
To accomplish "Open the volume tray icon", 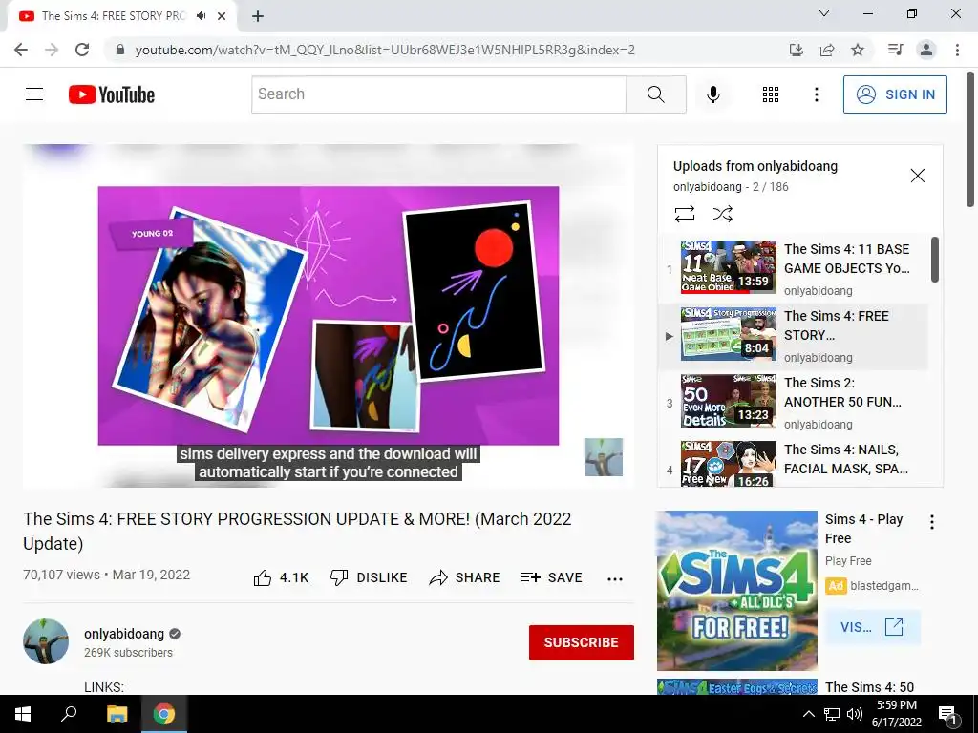I will click(855, 714).
